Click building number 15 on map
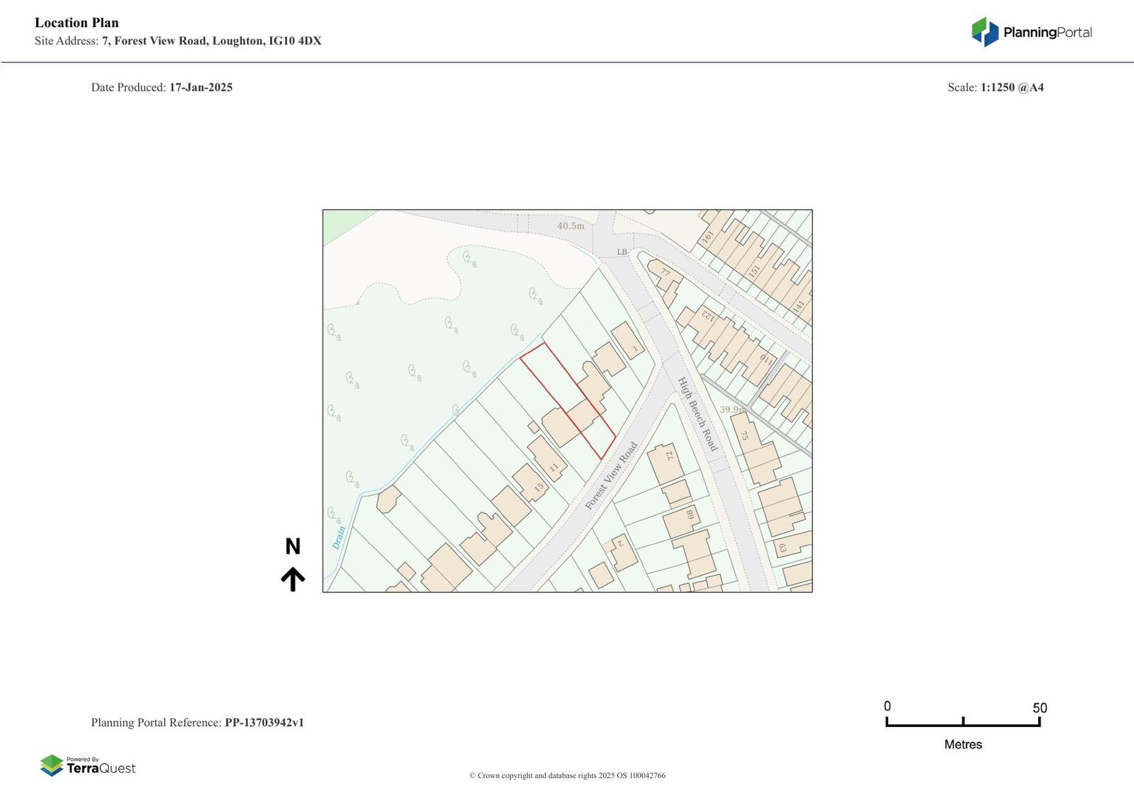The image size is (1134, 802). (539, 487)
